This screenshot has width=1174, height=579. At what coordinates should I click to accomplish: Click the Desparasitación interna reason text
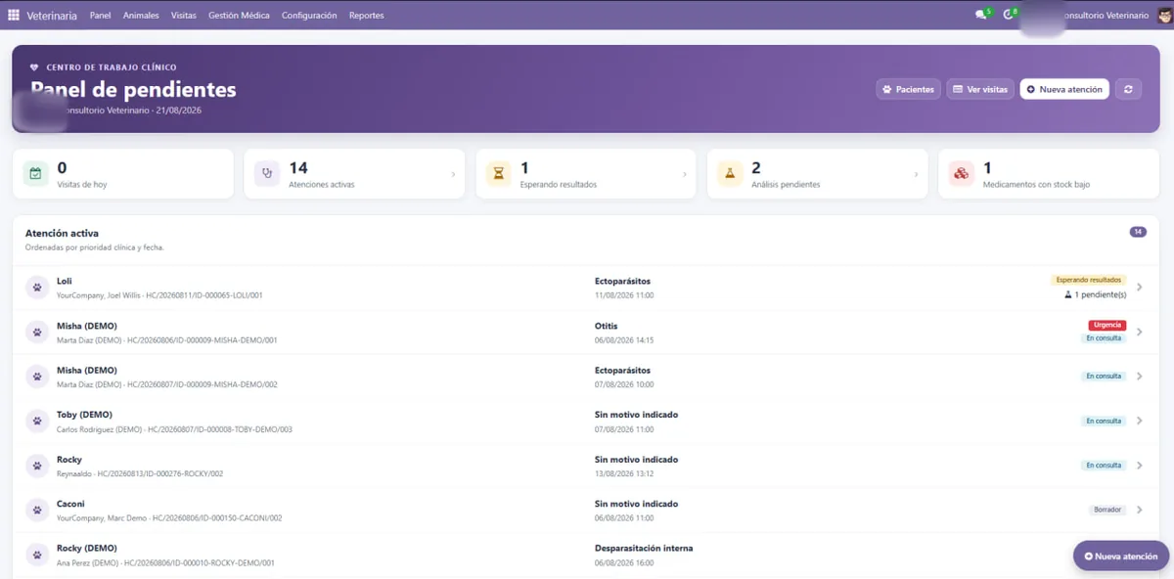click(x=644, y=549)
